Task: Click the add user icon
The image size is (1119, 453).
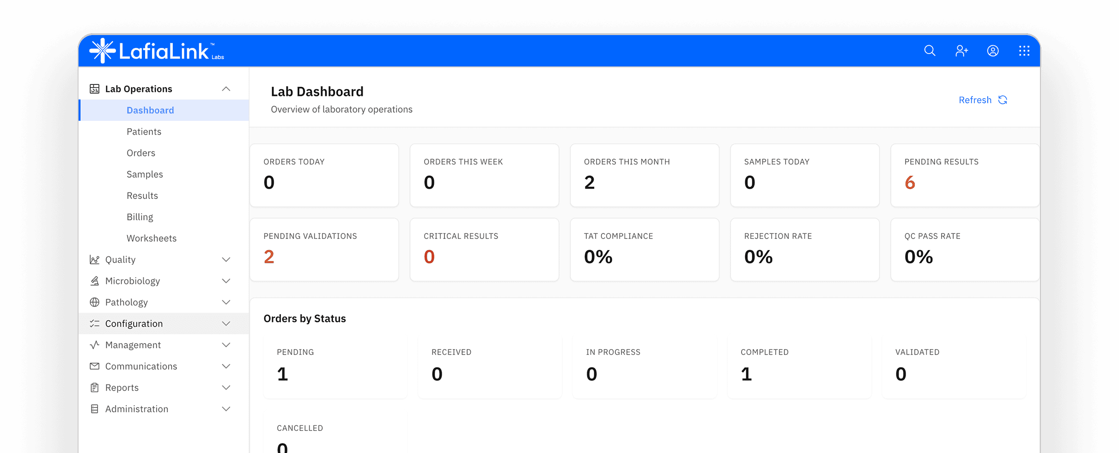Action: pyautogui.click(x=961, y=51)
